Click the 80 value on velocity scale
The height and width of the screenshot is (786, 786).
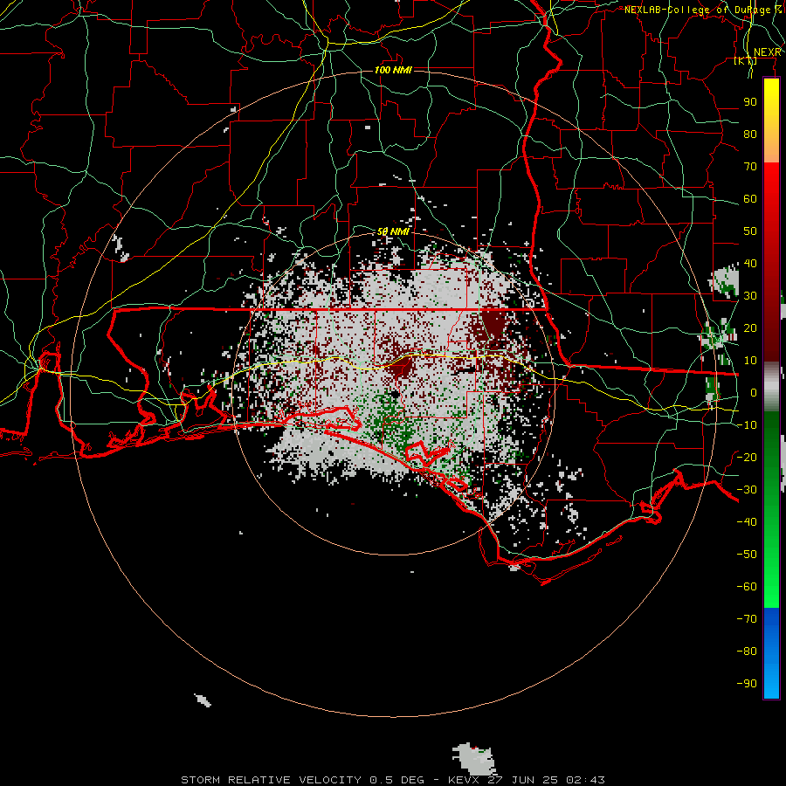pos(750,134)
